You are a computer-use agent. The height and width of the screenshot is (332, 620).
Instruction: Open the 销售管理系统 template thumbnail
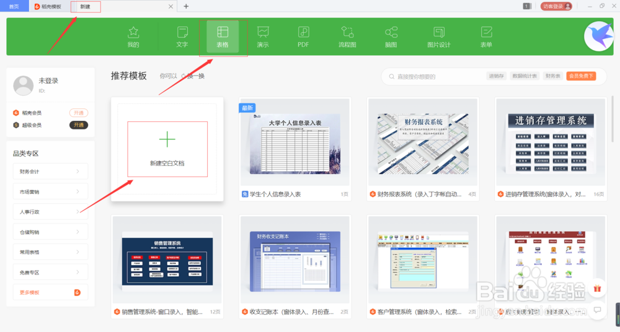(167, 260)
